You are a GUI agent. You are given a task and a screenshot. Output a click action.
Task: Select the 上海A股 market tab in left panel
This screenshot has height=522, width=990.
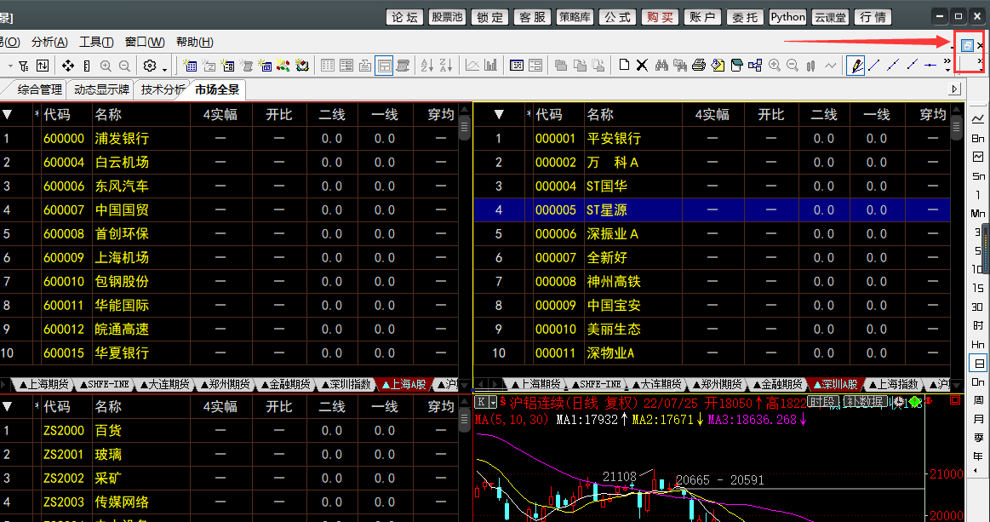[x=404, y=384]
